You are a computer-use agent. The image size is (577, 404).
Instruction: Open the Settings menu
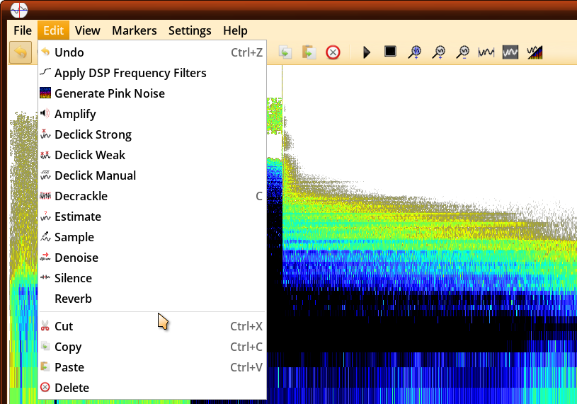pyautogui.click(x=190, y=30)
